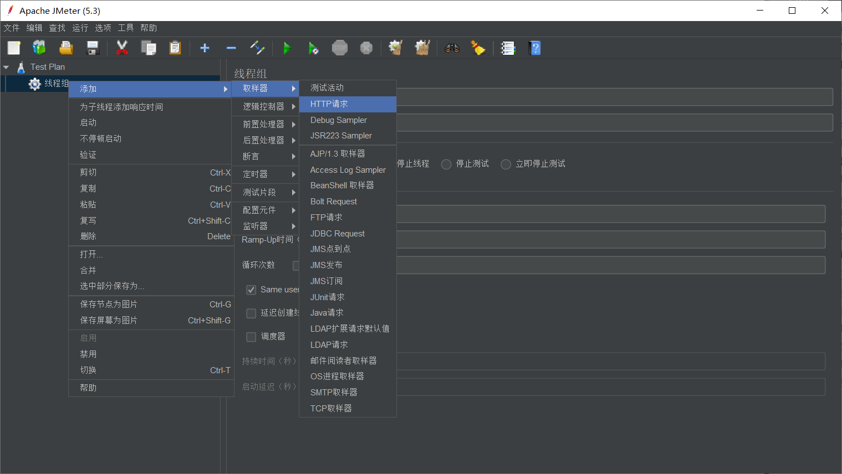Click the Ramp-Up时间 input field
This screenshot has height=474, width=842.
(x=610, y=239)
